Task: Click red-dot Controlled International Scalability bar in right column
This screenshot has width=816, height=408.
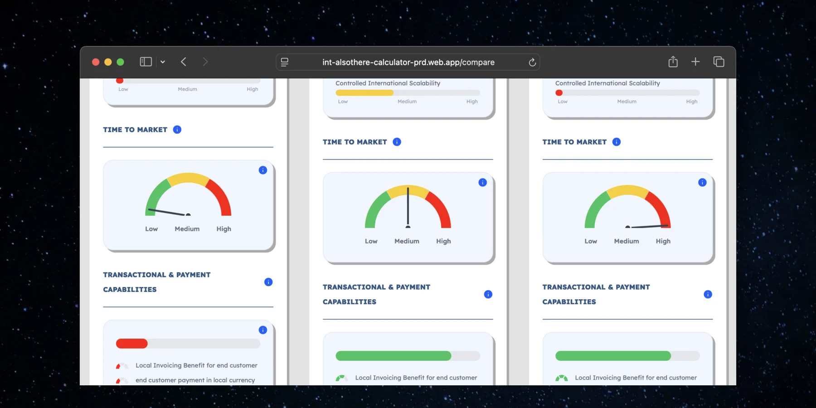Action: coord(627,92)
